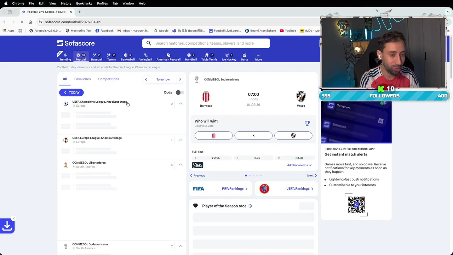Viewport: 453px width, 255px height.
Task: Select the second featured match dot
Action: click(x=250, y=175)
